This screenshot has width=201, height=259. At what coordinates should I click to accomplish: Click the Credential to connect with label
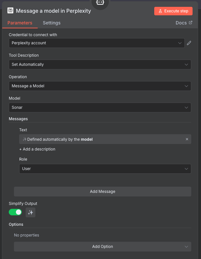tap(33, 35)
